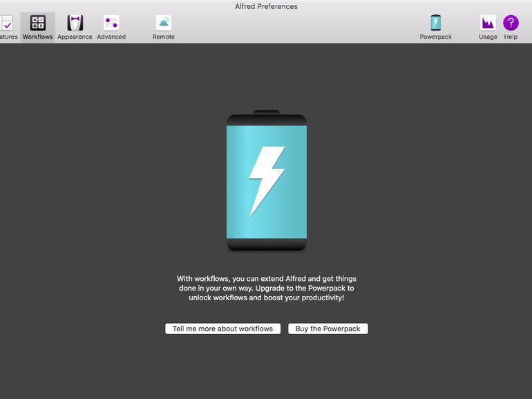This screenshot has width=532, height=399.
Task: Click Tell me more about workflows
Action: 223,329
